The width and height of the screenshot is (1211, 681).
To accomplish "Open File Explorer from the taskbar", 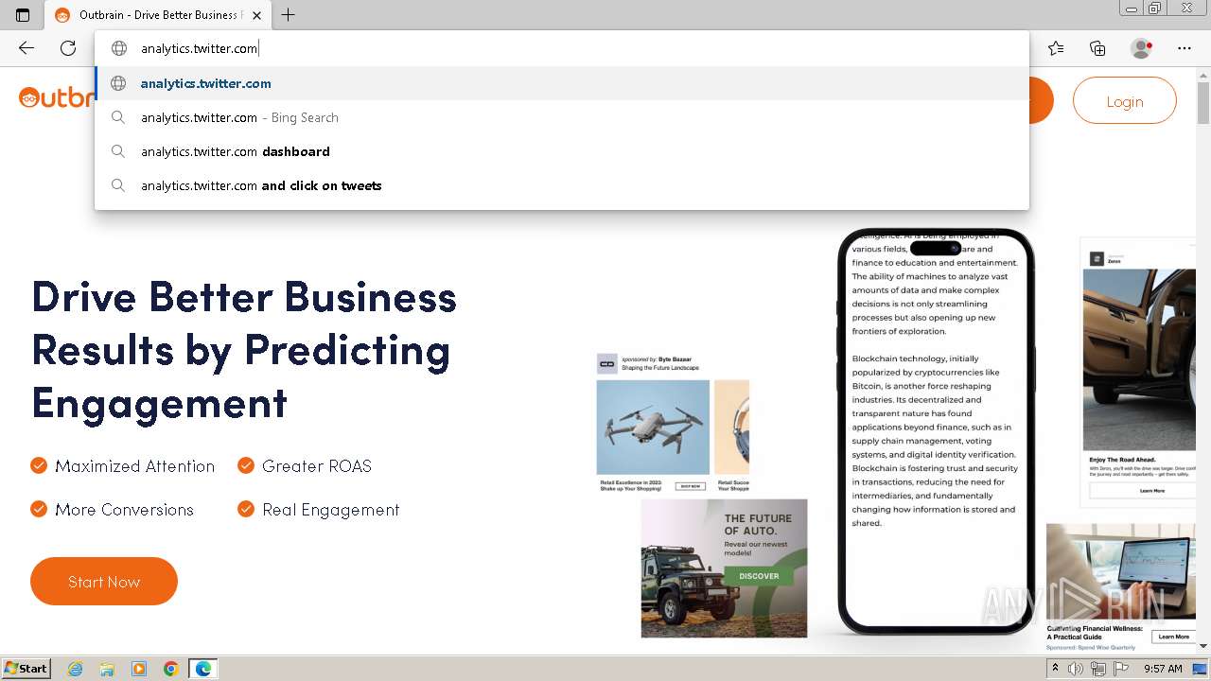I will [x=107, y=669].
